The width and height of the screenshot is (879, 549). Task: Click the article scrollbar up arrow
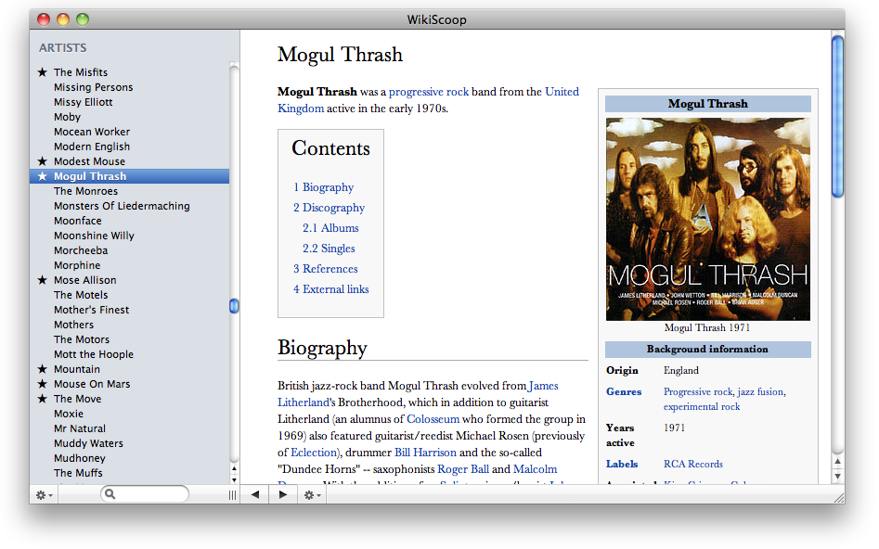click(x=837, y=462)
